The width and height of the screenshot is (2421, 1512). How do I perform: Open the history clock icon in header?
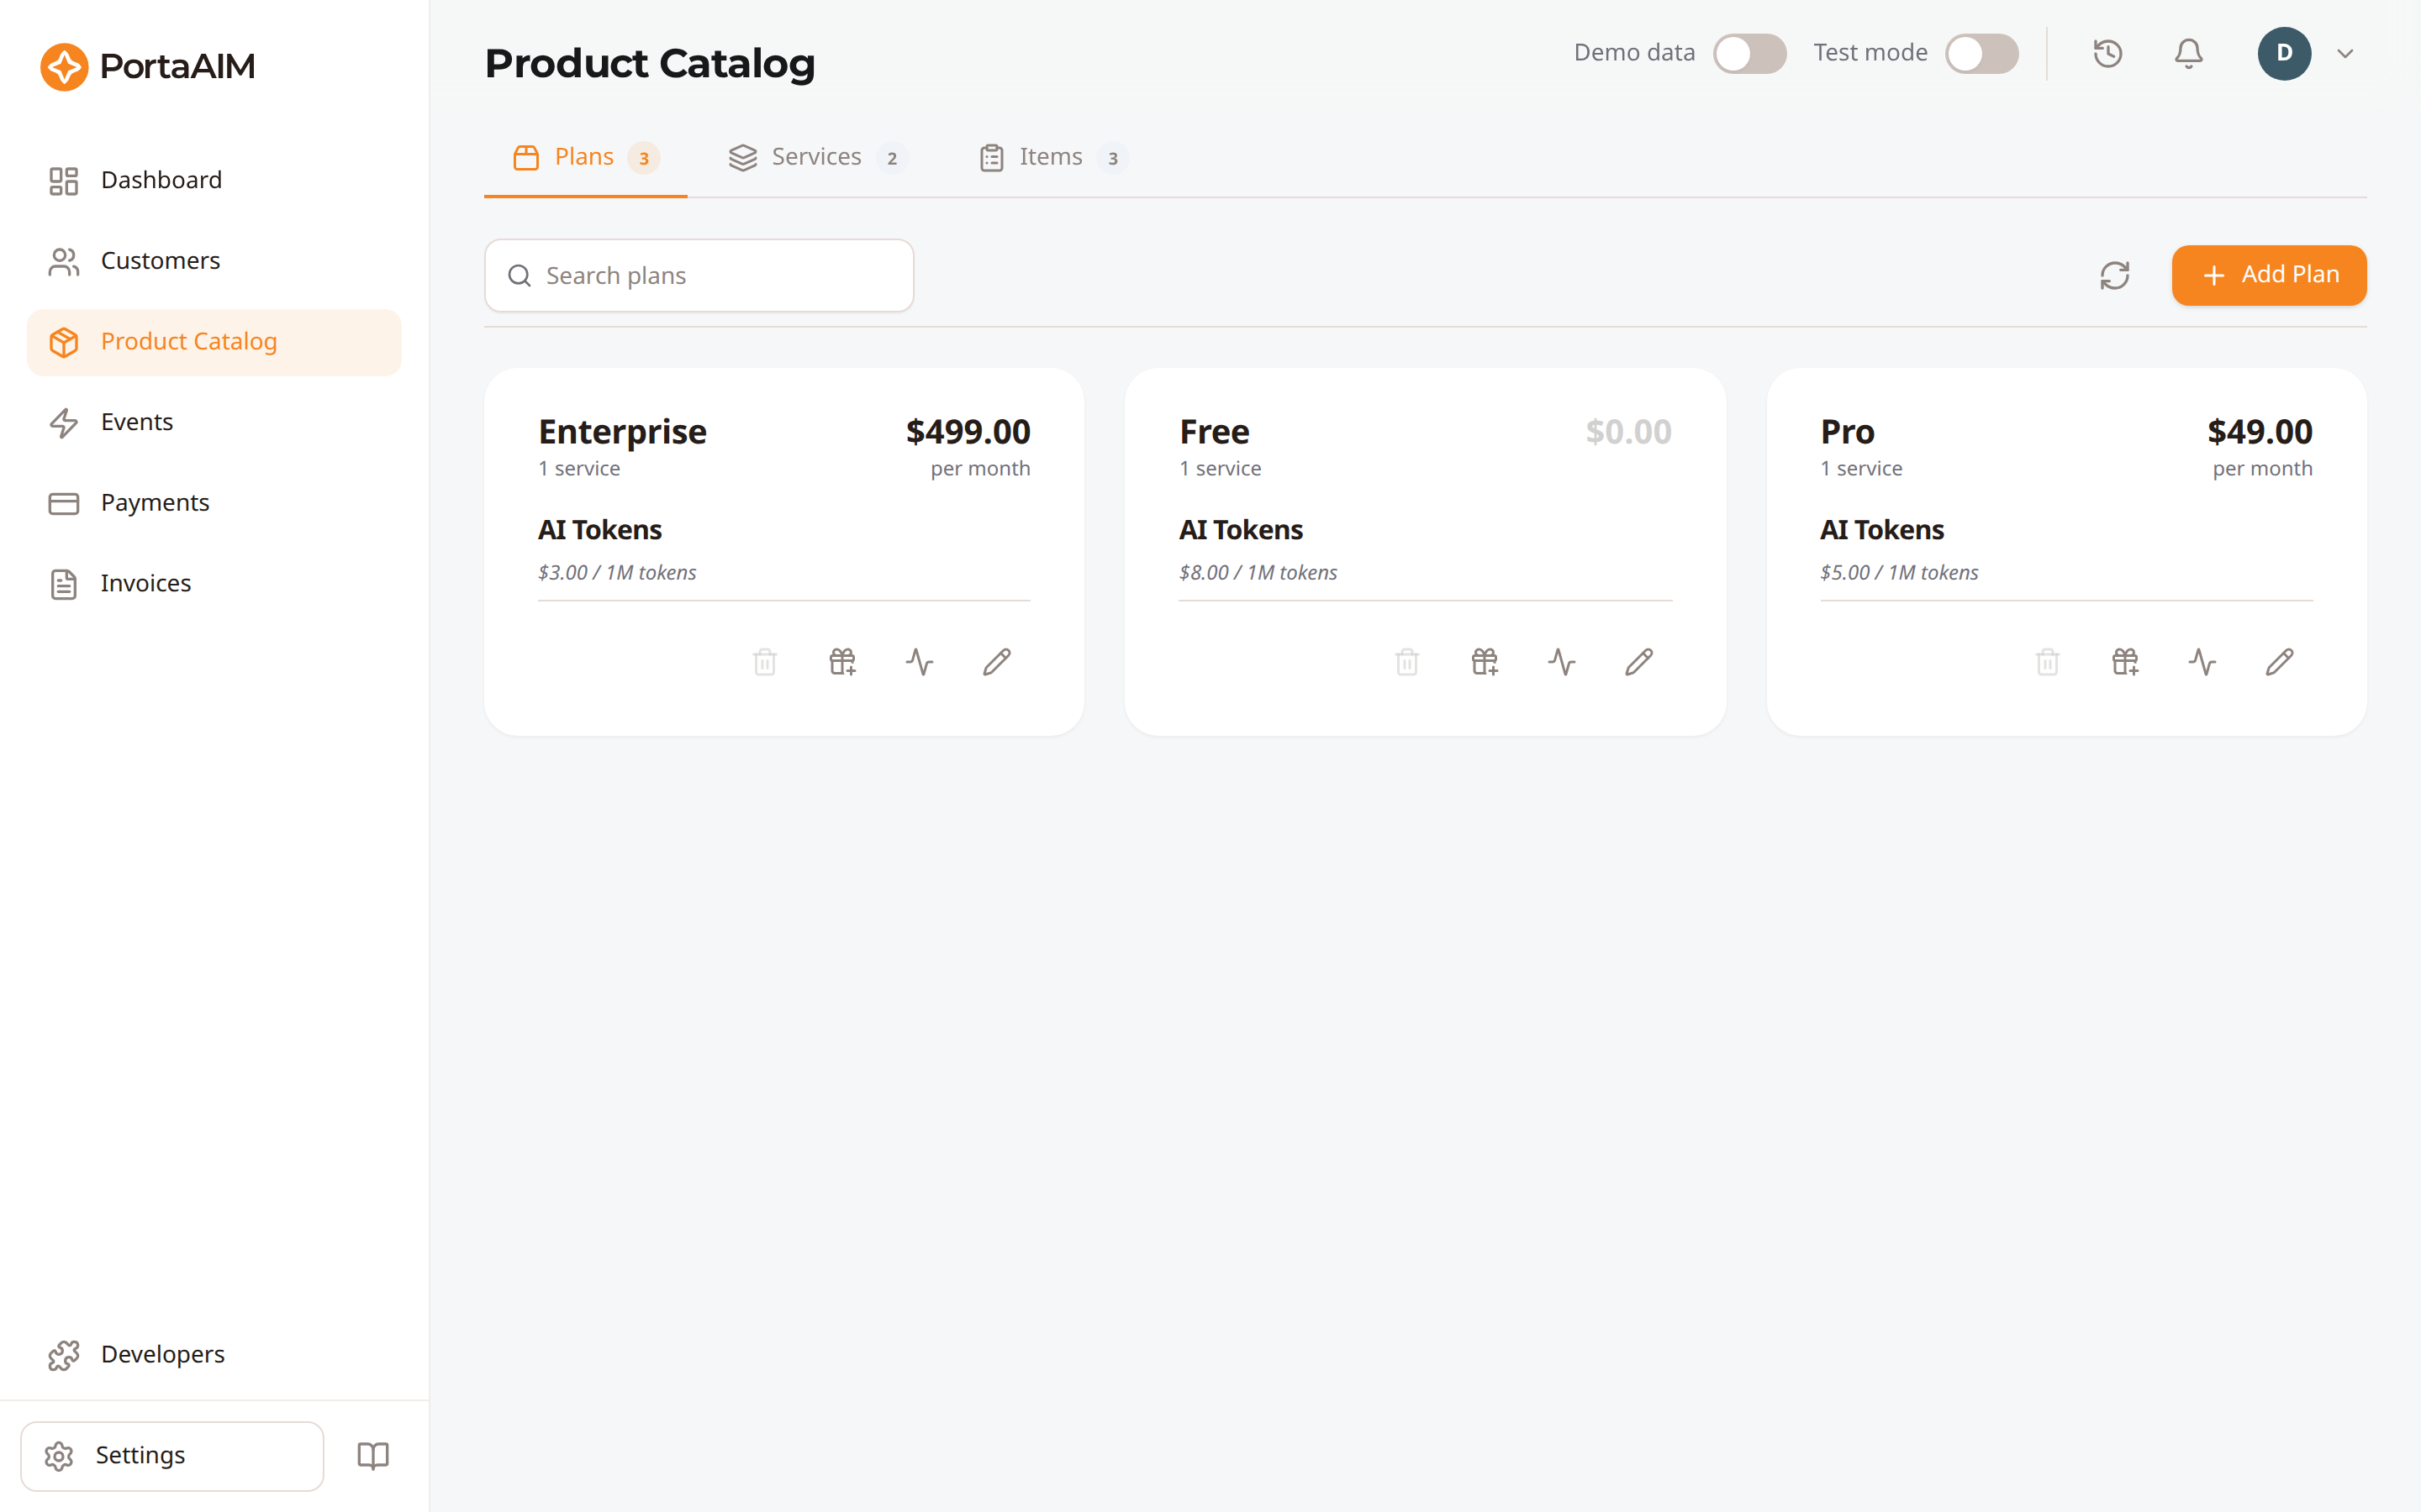click(2108, 53)
